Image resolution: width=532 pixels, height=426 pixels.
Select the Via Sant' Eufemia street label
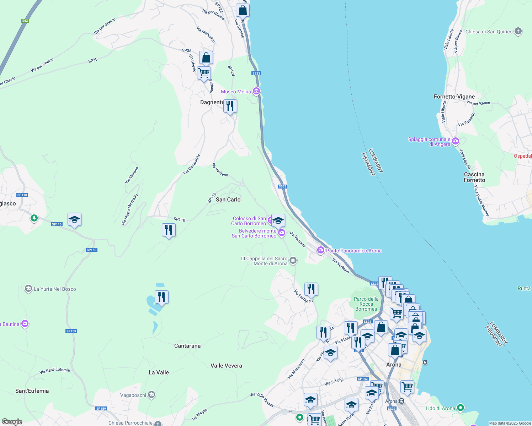55,371
